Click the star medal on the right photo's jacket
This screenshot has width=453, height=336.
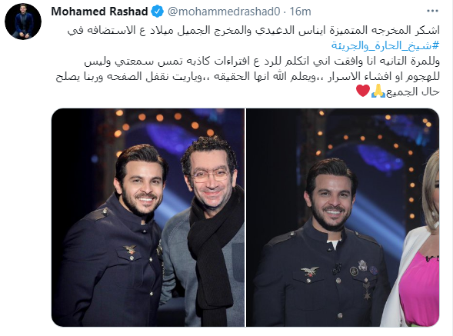point(367,291)
